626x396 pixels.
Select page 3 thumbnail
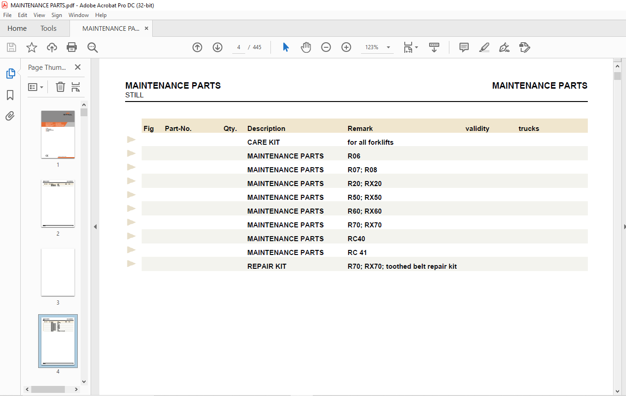click(x=58, y=272)
